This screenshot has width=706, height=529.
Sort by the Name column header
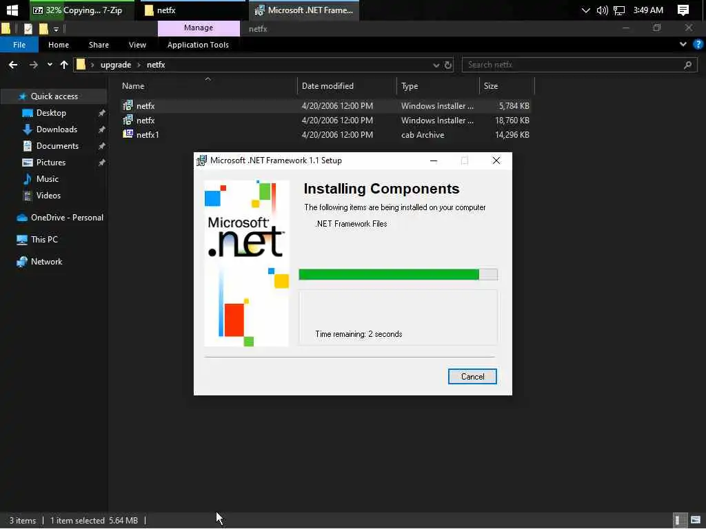tap(208, 86)
